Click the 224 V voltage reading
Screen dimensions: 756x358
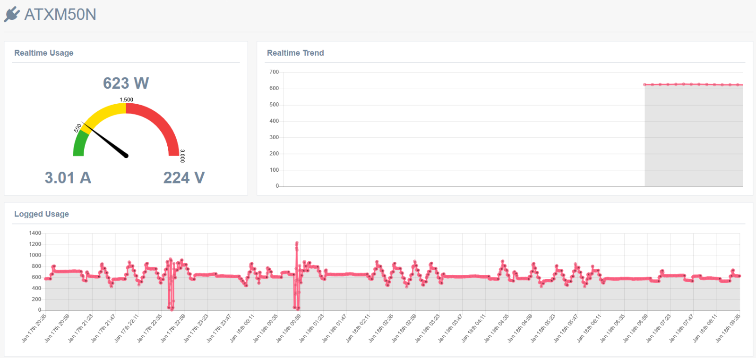pyautogui.click(x=184, y=178)
